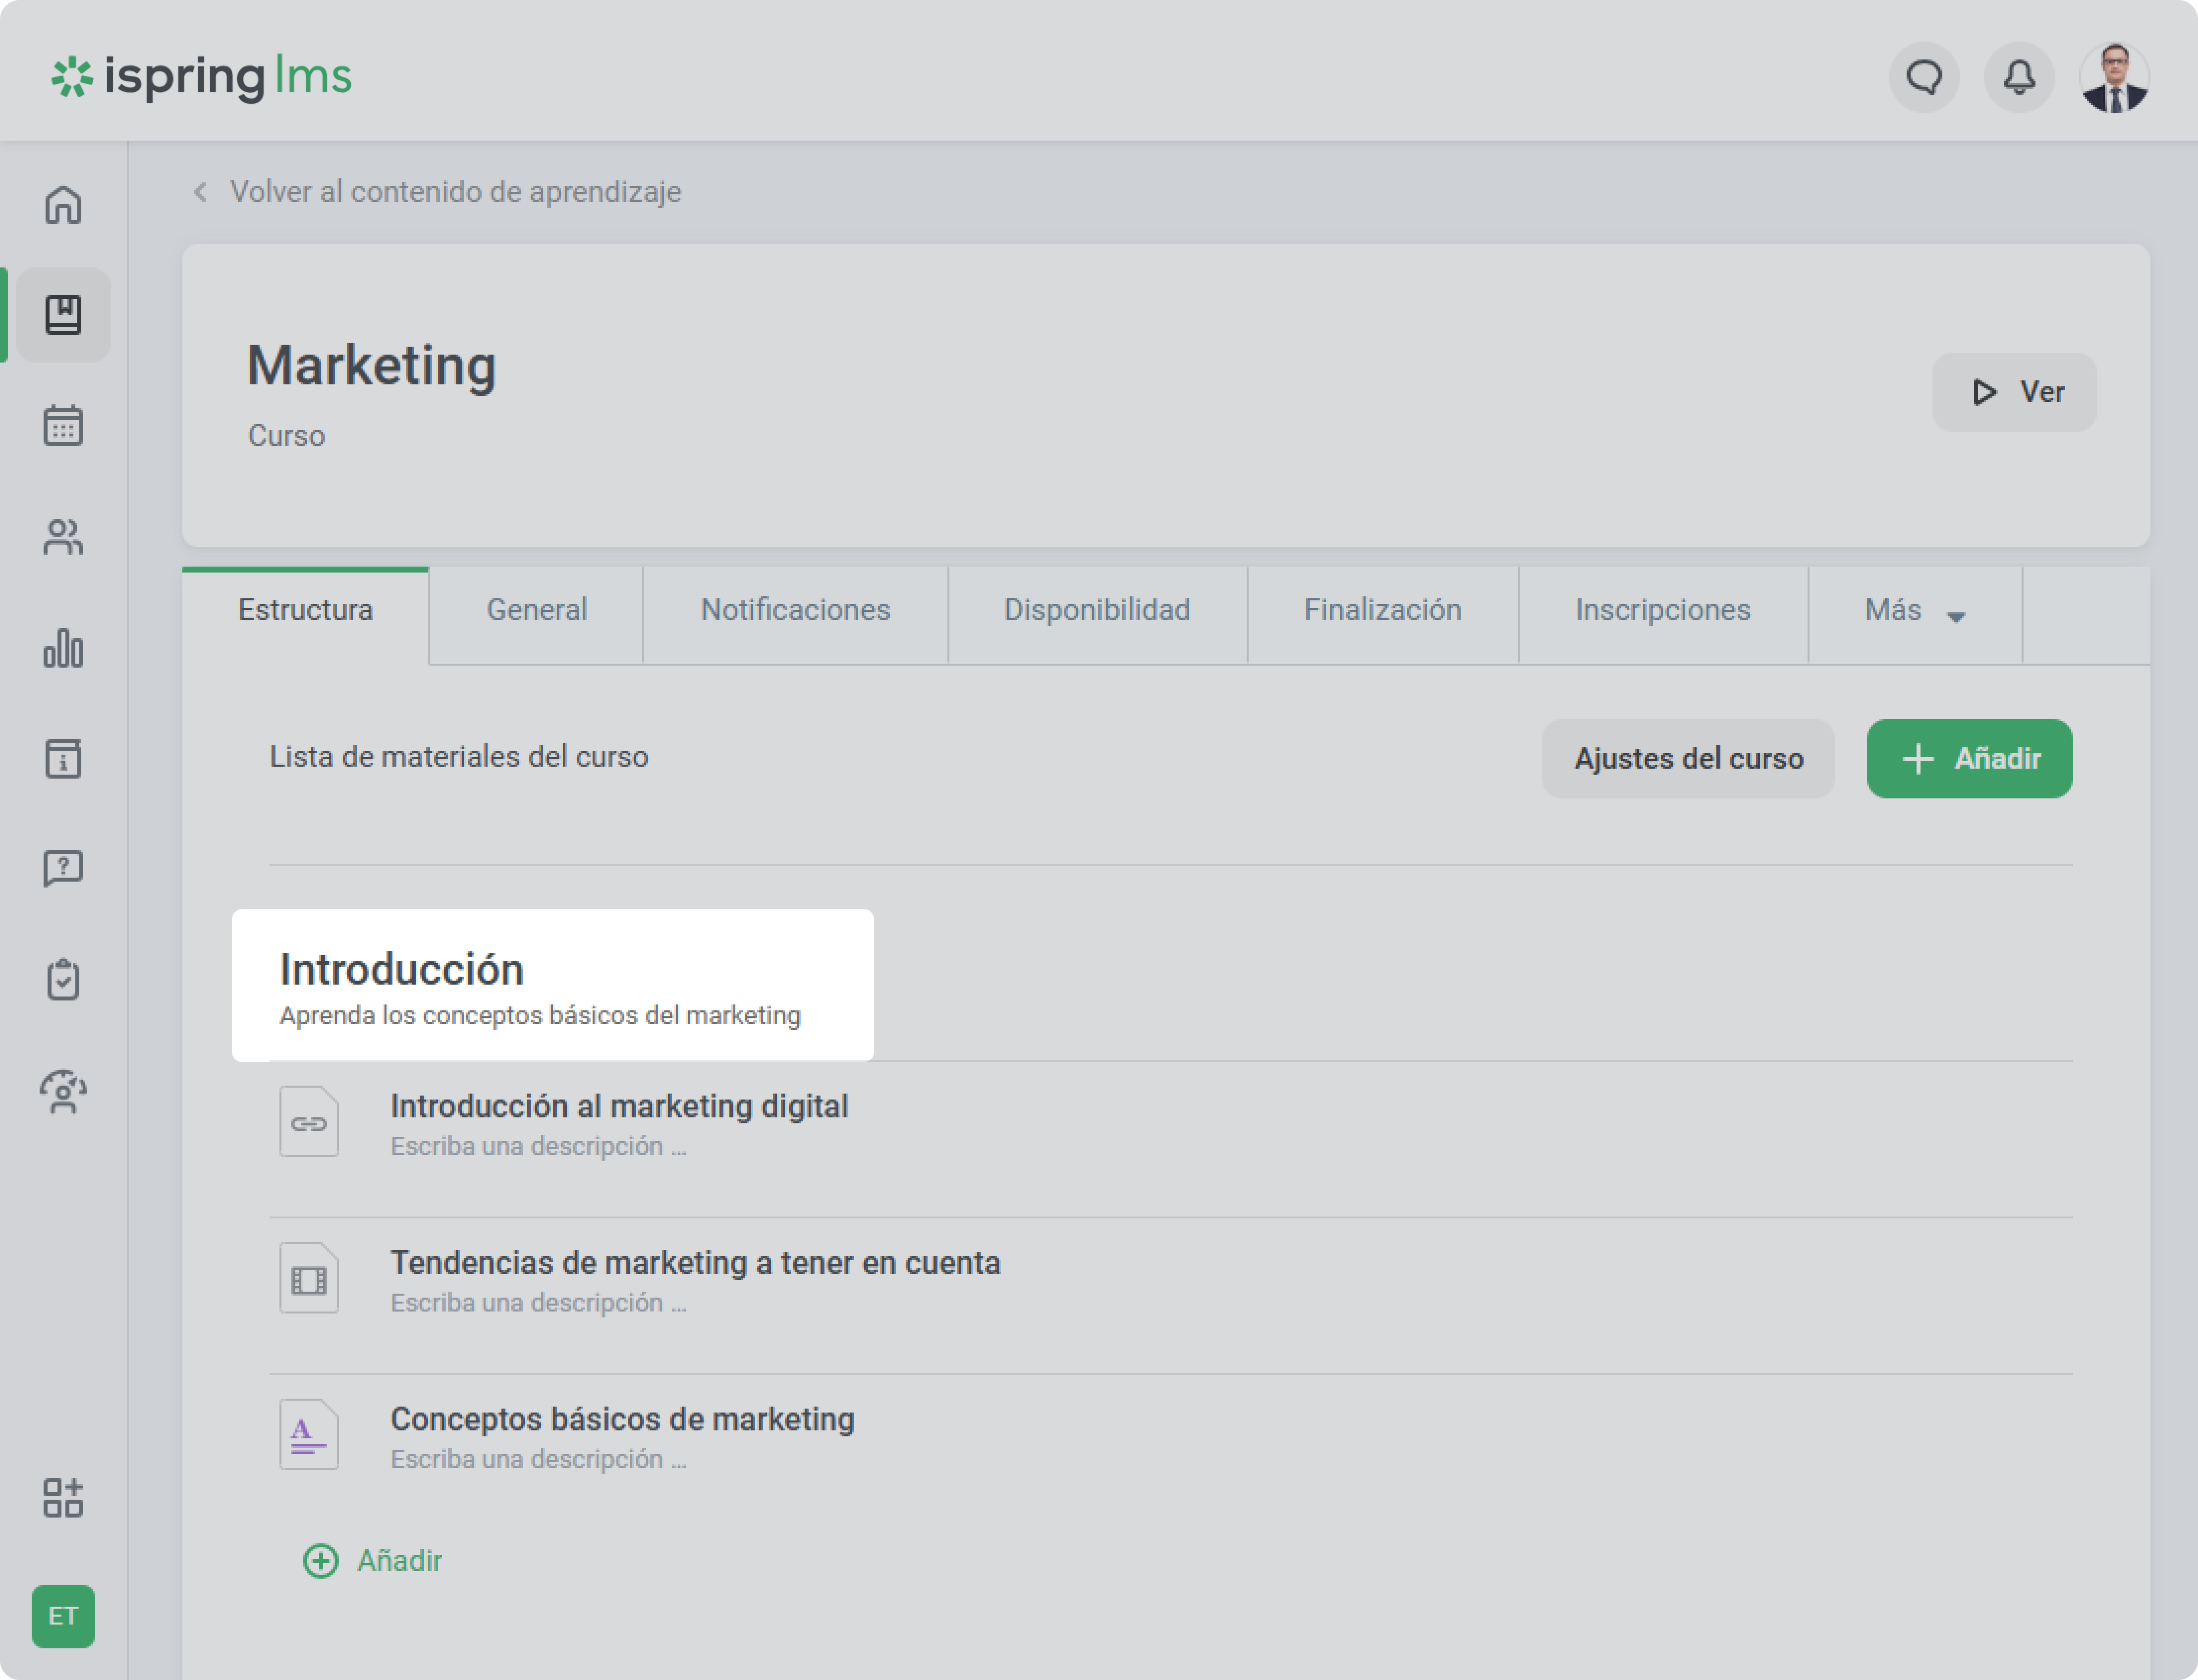Open the bar chart reports icon
This screenshot has width=2198, height=1680.
pyautogui.click(x=63, y=648)
